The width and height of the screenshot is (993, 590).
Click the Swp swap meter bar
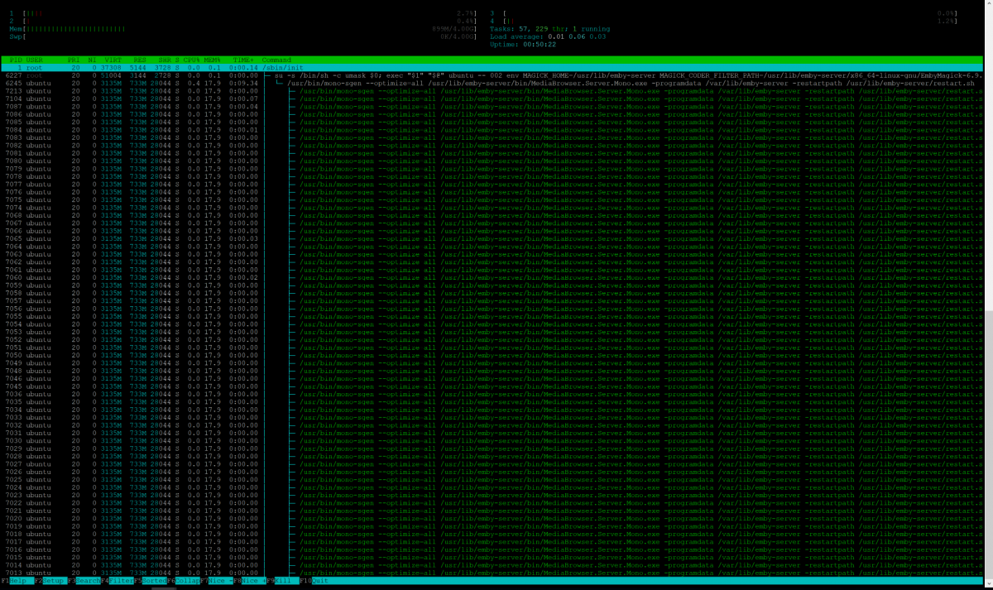click(243, 36)
